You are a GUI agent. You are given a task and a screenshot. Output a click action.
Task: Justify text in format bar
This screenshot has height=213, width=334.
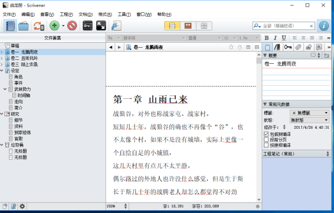click(x=312, y=38)
